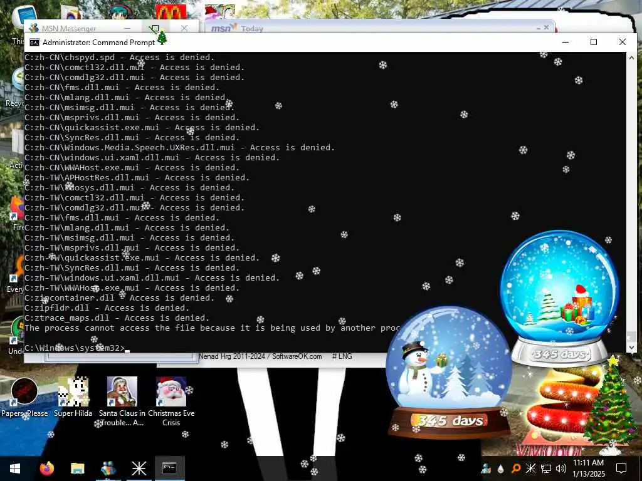Maximize the MSN Messenger window
The width and height of the screenshot is (642, 481).
coord(154,28)
